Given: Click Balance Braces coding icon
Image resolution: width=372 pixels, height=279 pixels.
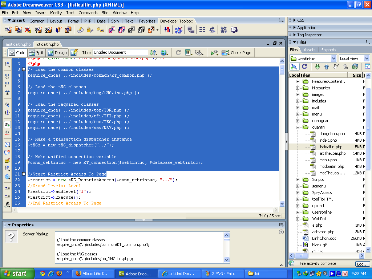Looking at the screenshot, I should point(7,113).
